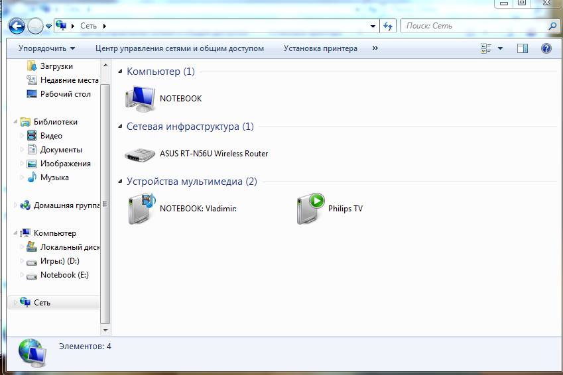Click the Компьютер (1) group header

click(160, 72)
